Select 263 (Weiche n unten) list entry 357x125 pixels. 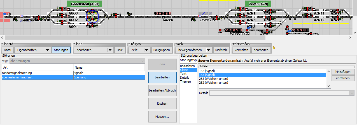coord(213,79)
